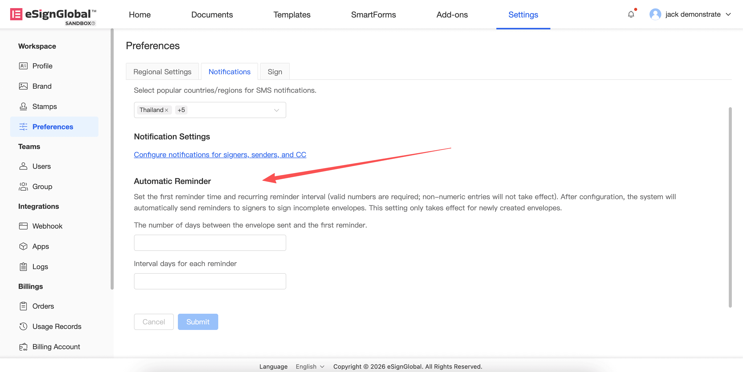Click the Profile sidebar icon
The height and width of the screenshot is (372, 743).
tap(23, 66)
